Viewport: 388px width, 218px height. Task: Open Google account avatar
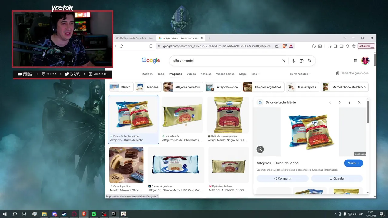pyautogui.click(x=365, y=61)
